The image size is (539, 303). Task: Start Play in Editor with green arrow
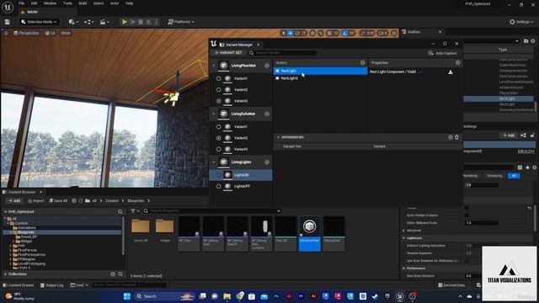tap(124, 22)
